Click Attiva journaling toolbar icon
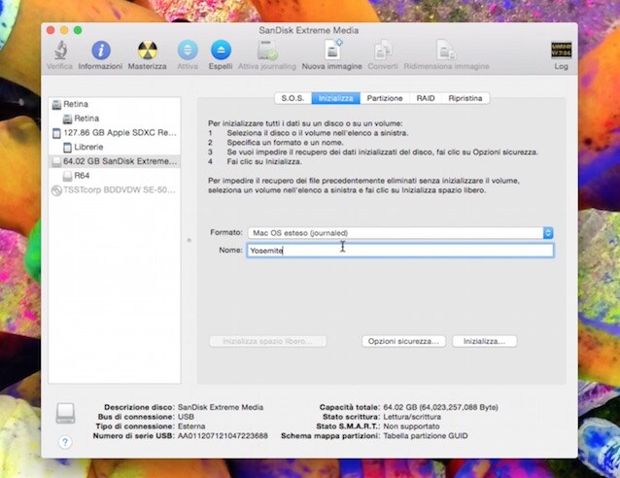This screenshot has width=620, height=478. click(x=267, y=51)
